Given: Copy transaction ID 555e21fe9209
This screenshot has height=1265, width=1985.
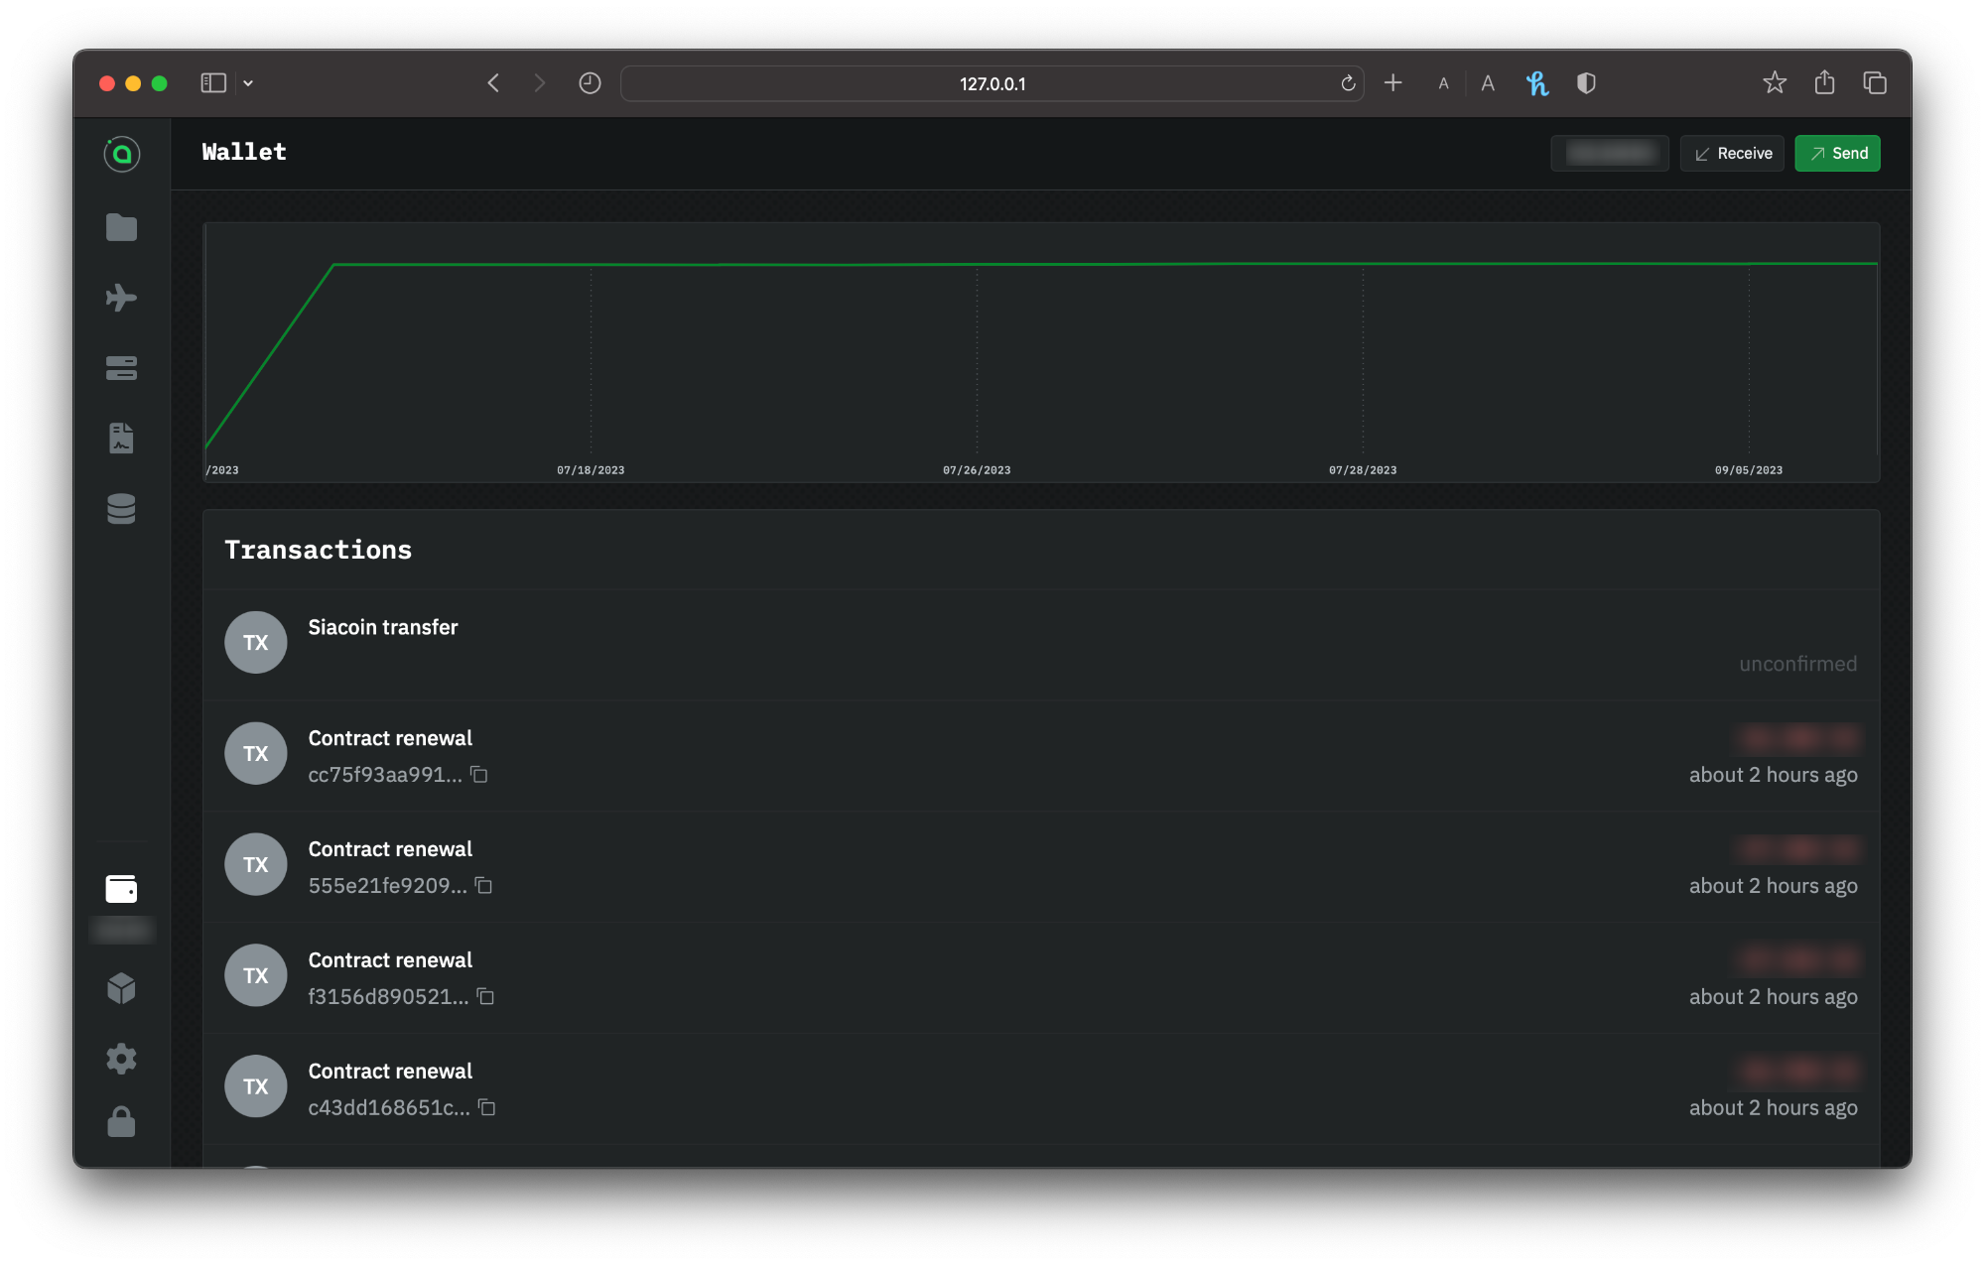Looking at the screenshot, I should pos(484,885).
